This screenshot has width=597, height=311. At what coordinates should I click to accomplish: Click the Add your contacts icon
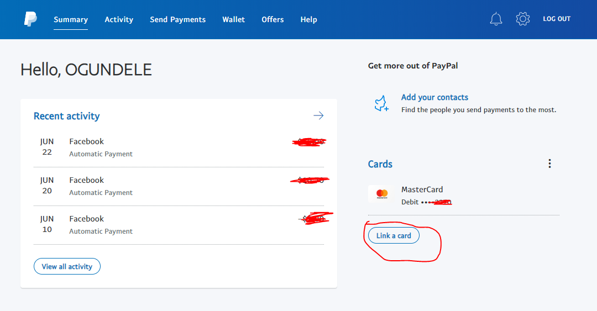pos(381,103)
